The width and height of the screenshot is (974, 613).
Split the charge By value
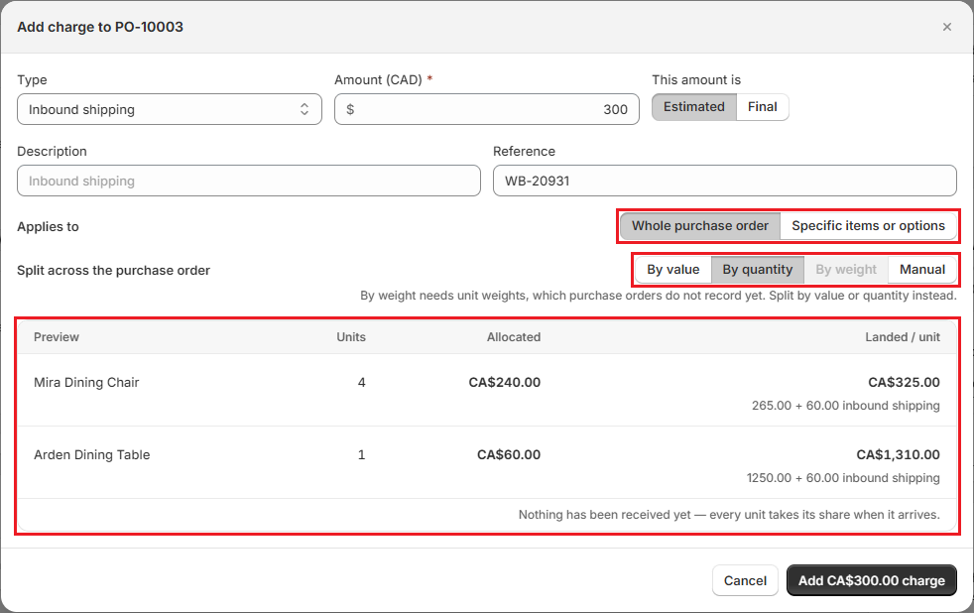672,270
